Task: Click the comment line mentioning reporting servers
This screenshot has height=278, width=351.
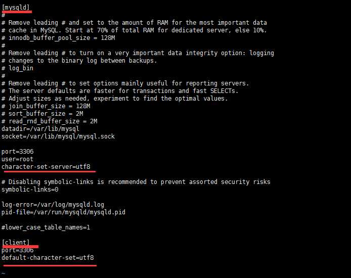Action: (125, 83)
